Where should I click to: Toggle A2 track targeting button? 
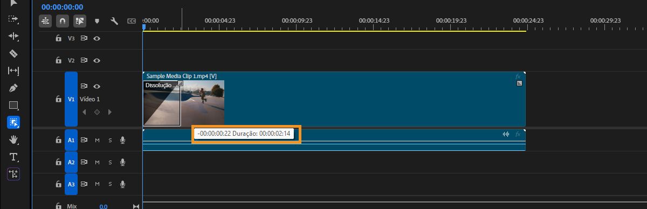click(x=71, y=162)
